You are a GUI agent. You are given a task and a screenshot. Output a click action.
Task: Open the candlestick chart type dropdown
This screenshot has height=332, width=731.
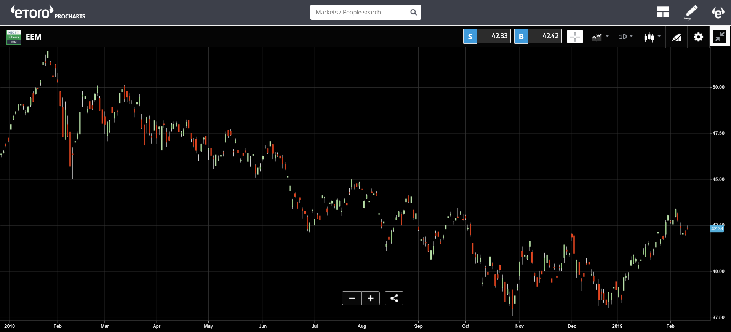pyautogui.click(x=652, y=37)
